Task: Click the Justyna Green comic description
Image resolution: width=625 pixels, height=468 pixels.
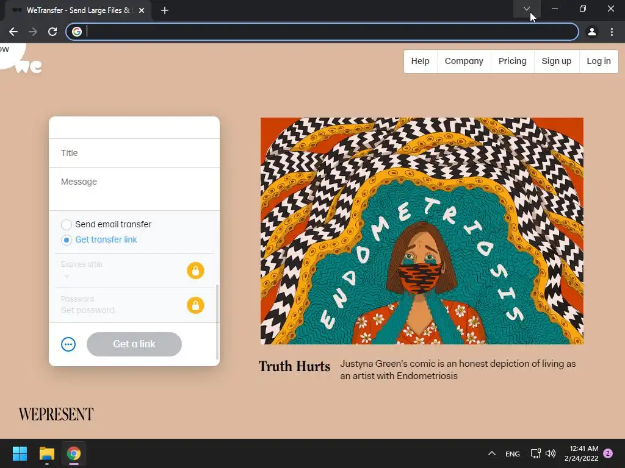Action: click(x=458, y=370)
